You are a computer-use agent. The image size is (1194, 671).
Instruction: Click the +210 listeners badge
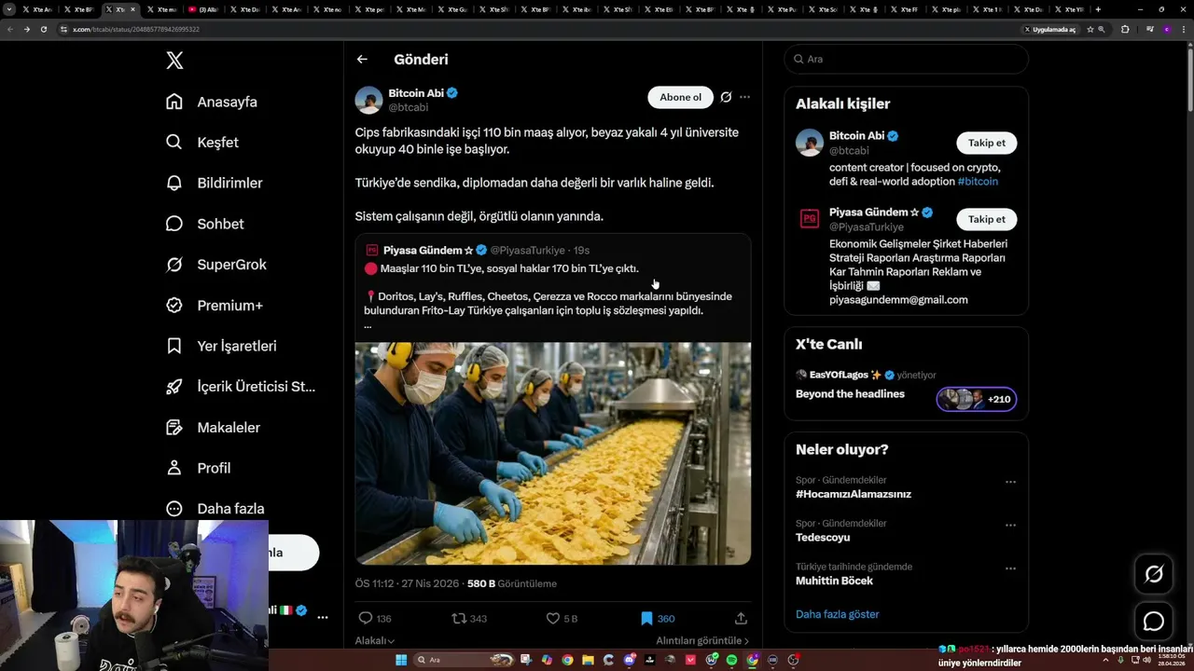(x=977, y=399)
